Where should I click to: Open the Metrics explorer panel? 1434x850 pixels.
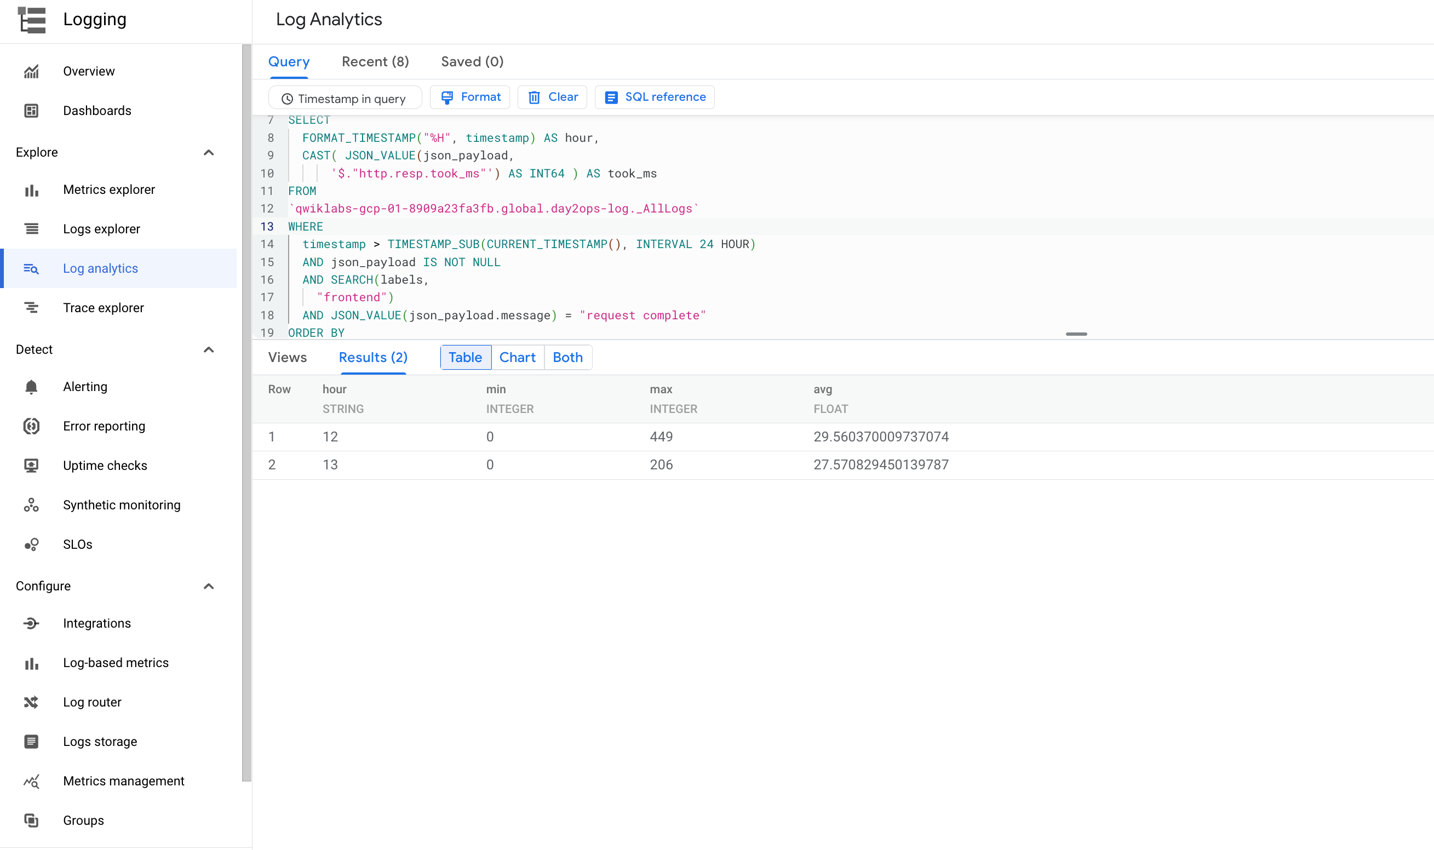coord(110,189)
